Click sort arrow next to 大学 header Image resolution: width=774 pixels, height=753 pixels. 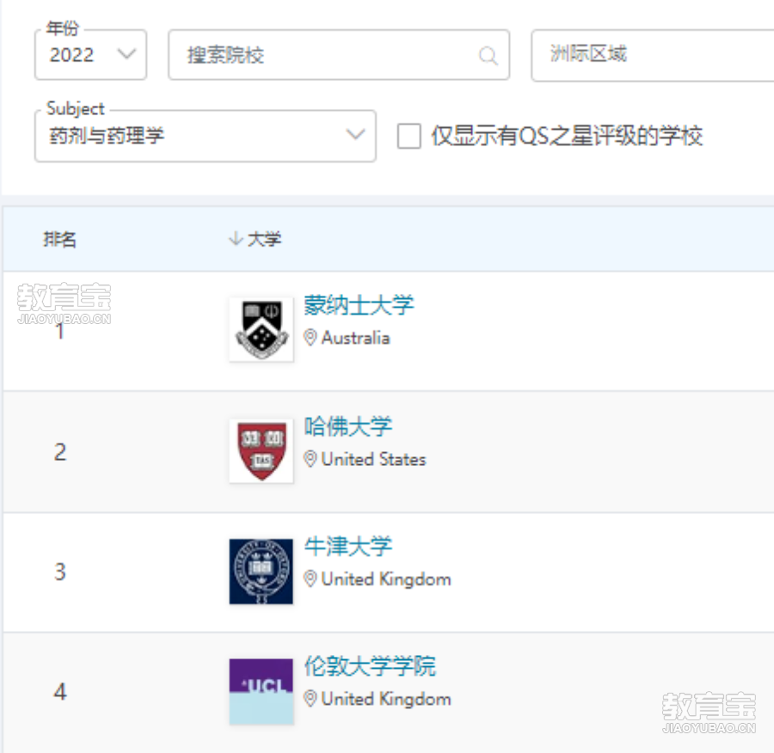[236, 239]
